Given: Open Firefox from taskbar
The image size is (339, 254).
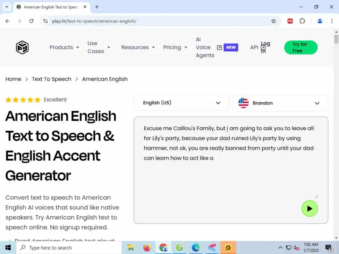Looking at the screenshot, I should coord(147,247).
